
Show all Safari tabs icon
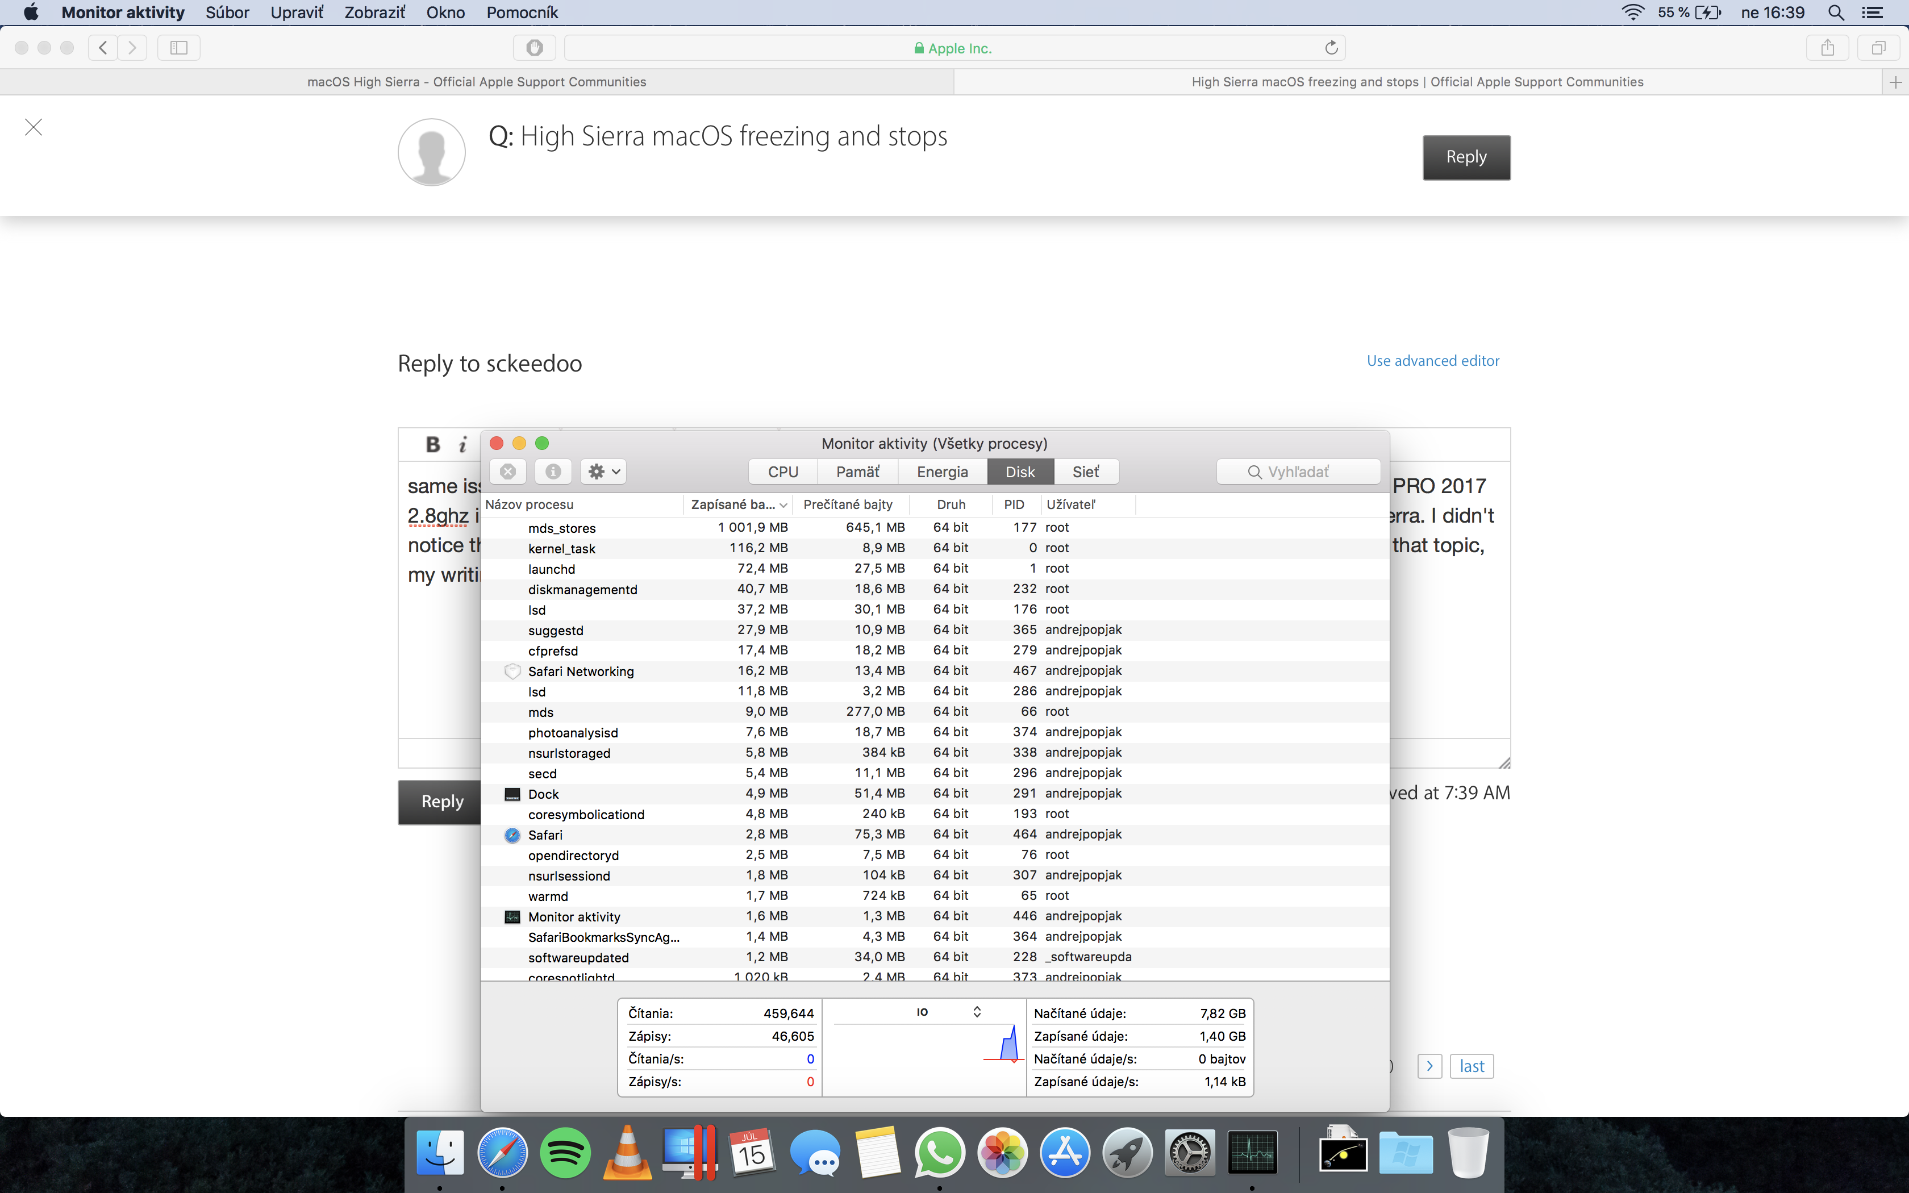click(1878, 48)
